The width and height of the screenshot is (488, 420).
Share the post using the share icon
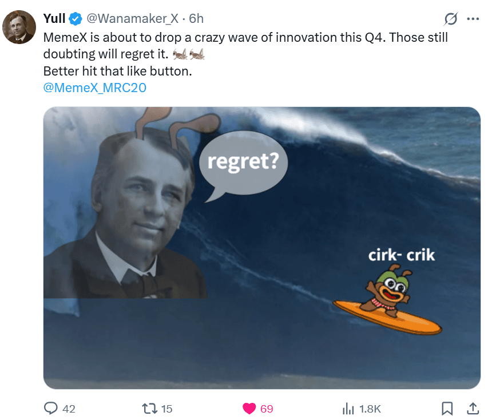pos(473,409)
